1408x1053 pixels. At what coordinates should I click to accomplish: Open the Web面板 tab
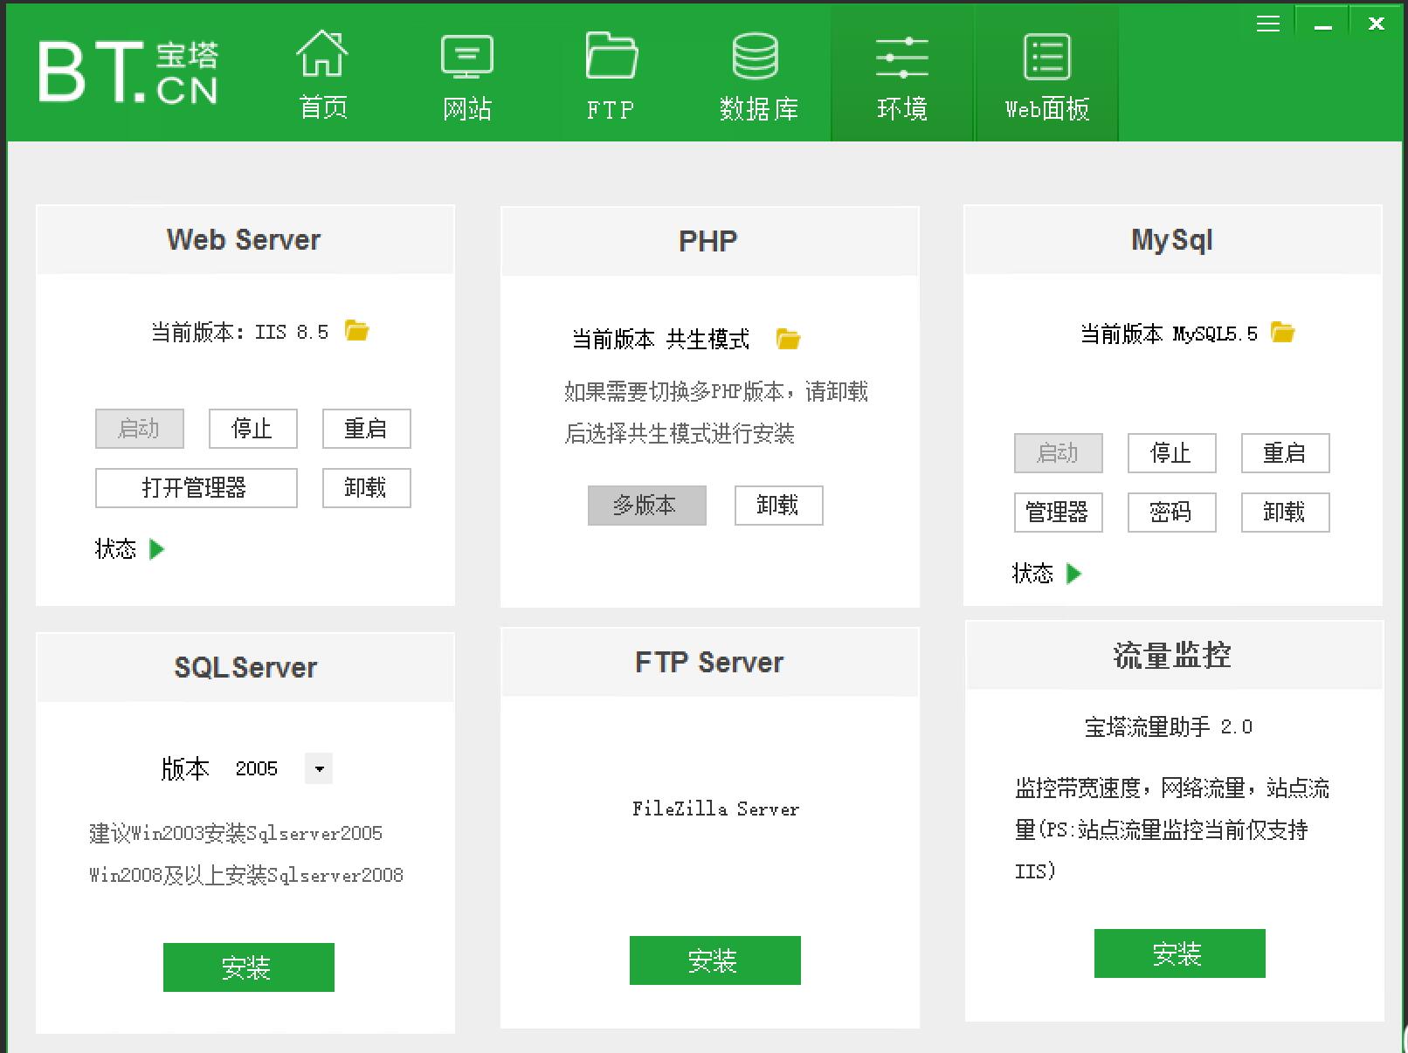coord(1046,73)
